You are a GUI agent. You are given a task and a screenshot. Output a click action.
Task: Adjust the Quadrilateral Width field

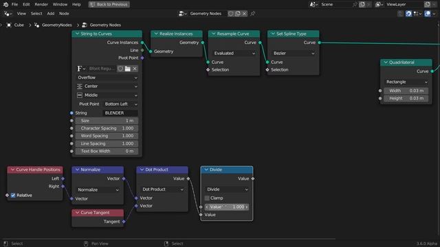point(406,91)
